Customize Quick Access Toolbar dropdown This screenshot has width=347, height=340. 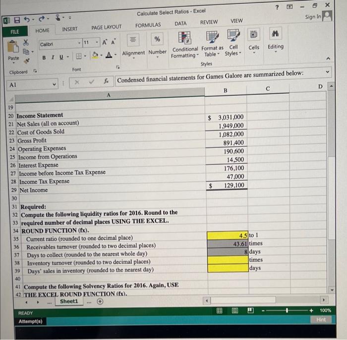(x=70, y=17)
